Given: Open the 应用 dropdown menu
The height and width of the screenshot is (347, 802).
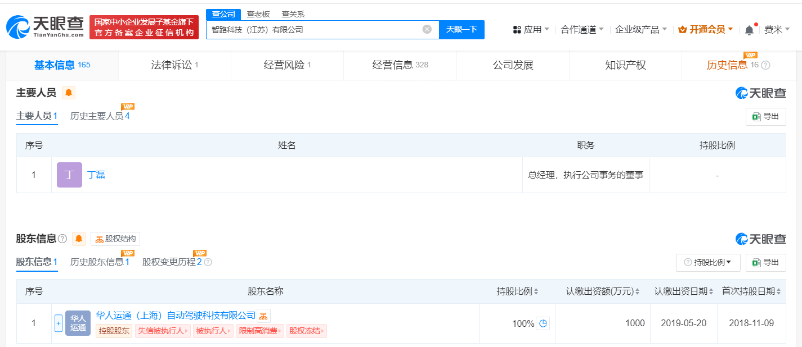Looking at the screenshot, I should (x=531, y=30).
